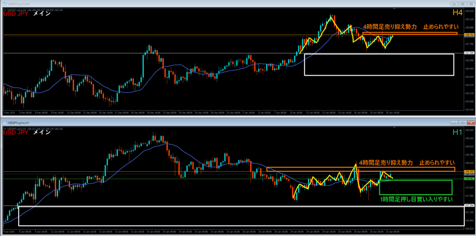This screenshot has height=236, width=476.
Task: Click the orange 158.292 price tag in the H4 chart
Action: click(469, 35)
